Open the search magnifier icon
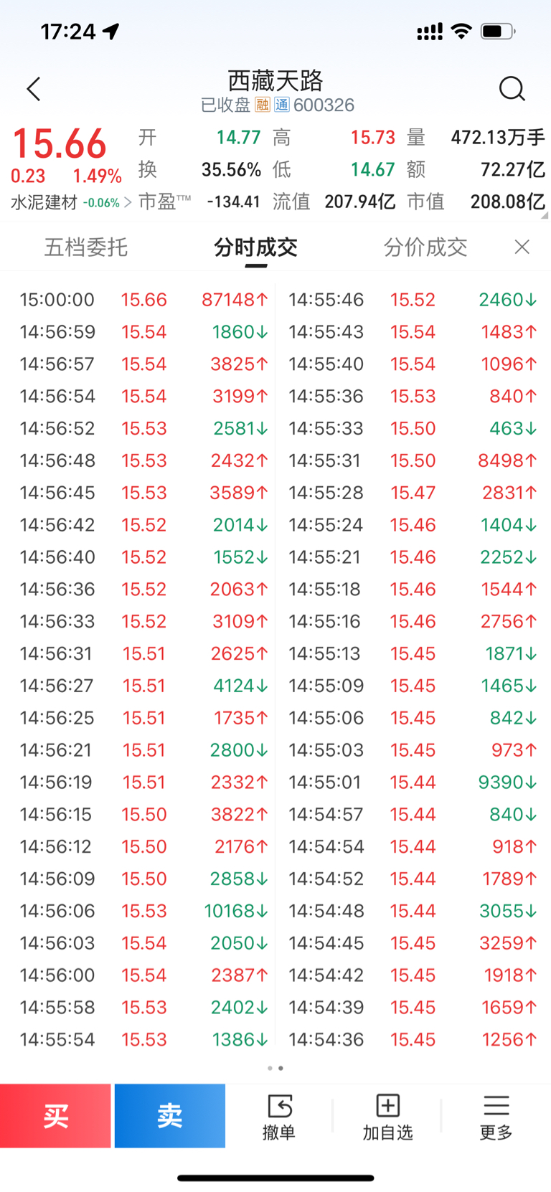This screenshot has height=1192, width=551. pos(512,89)
